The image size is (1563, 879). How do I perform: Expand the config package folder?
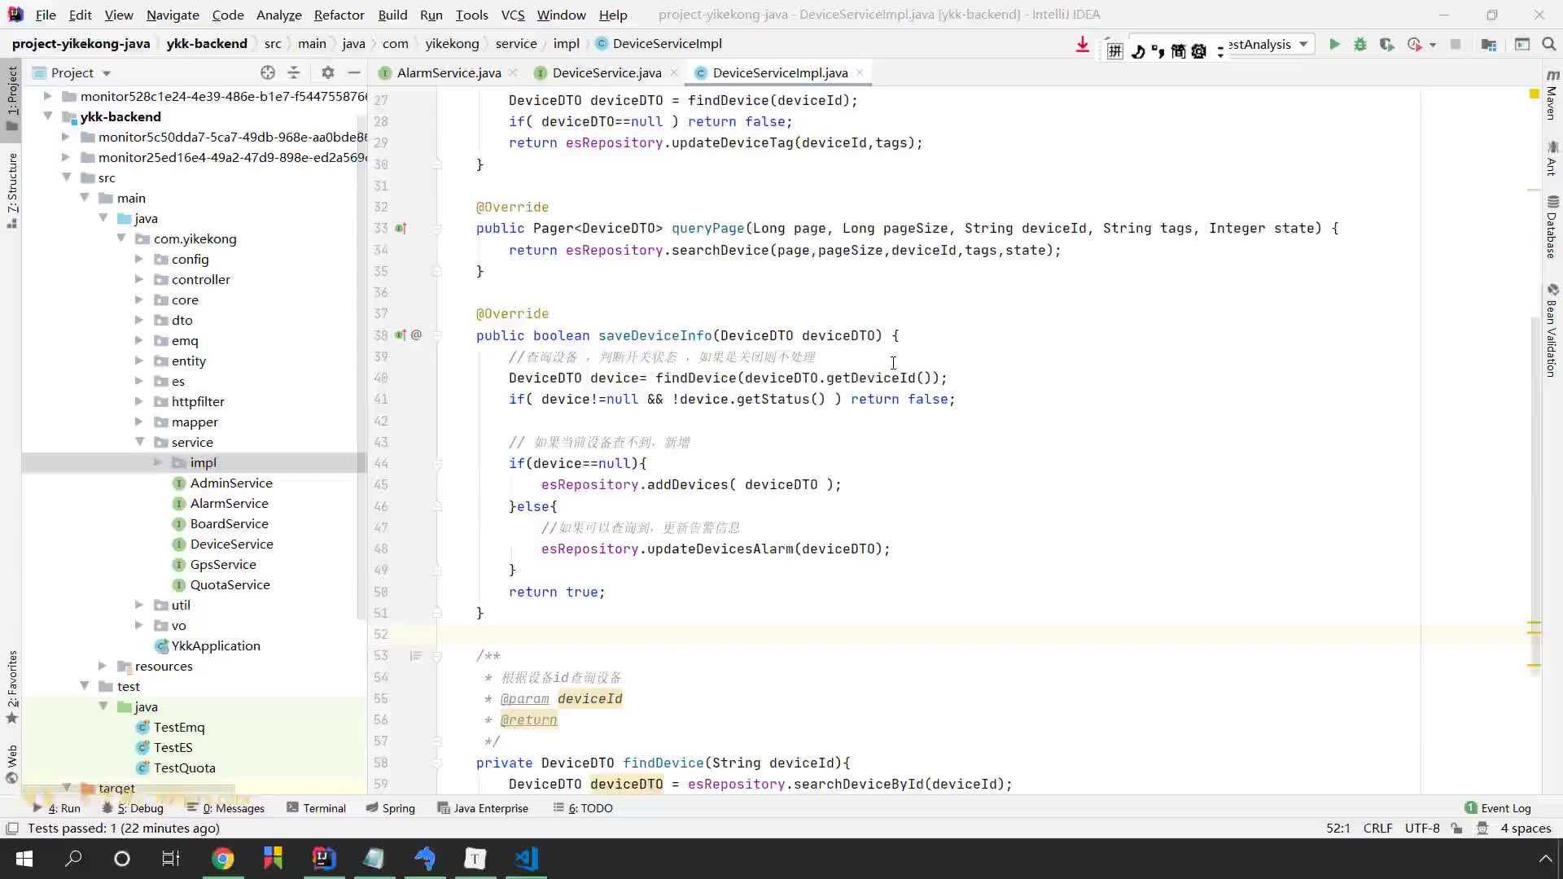click(x=139, y=259)
